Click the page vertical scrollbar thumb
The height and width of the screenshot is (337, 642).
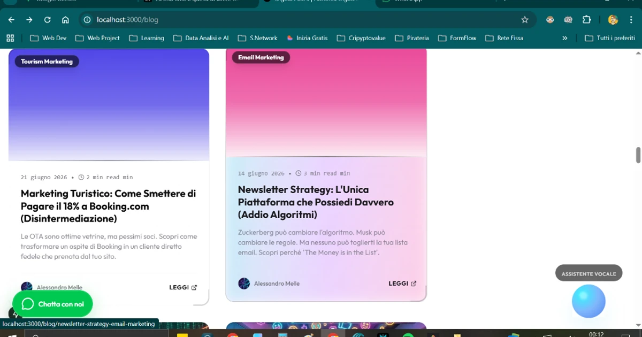pos(638,155)
